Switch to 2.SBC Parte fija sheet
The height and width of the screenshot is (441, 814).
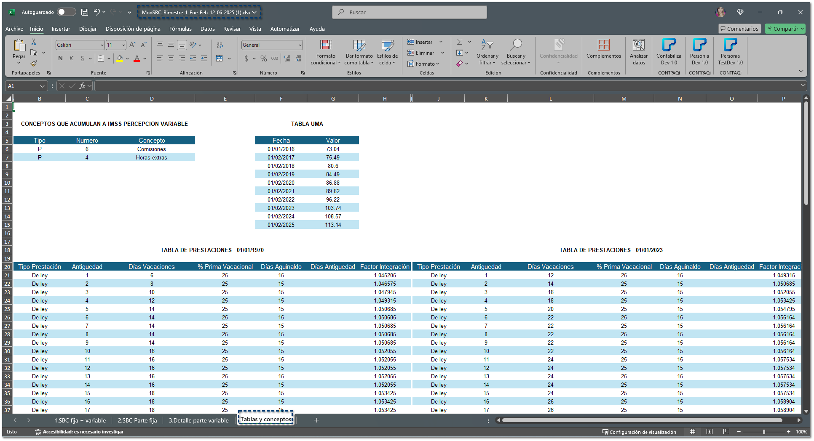(137, 420)
